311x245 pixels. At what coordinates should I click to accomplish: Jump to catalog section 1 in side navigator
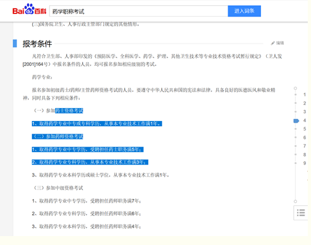pos(305,95)
